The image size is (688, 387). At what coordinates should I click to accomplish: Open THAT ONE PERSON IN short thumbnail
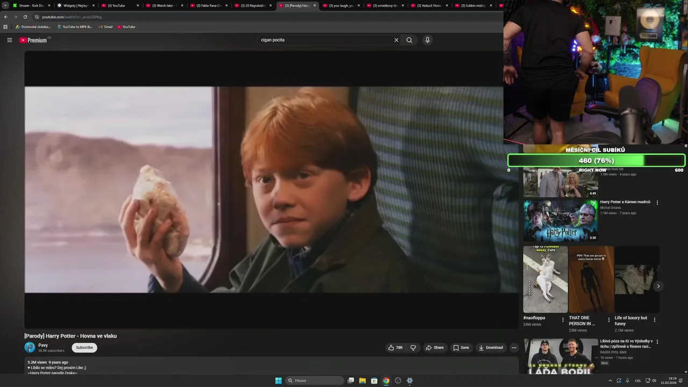click(x=591, y=279)
